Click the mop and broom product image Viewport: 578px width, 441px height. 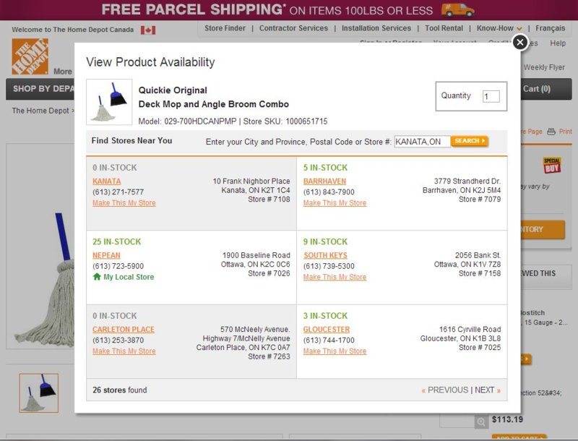tap(109, 103)
